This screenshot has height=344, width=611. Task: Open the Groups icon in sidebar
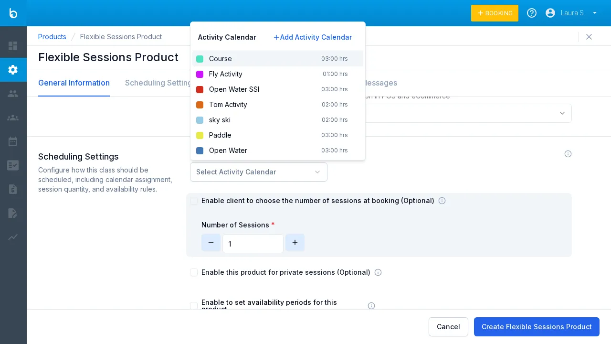pos(13,118)
